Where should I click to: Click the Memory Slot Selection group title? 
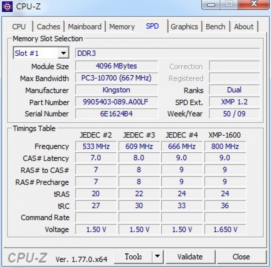48,39
